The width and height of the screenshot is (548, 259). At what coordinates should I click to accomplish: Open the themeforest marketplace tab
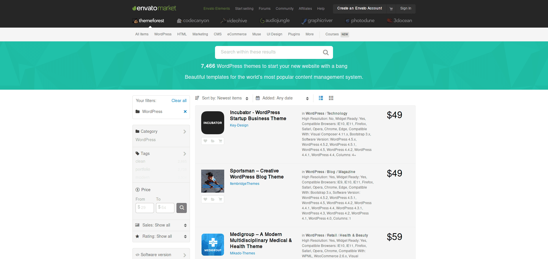pos(148,21)
